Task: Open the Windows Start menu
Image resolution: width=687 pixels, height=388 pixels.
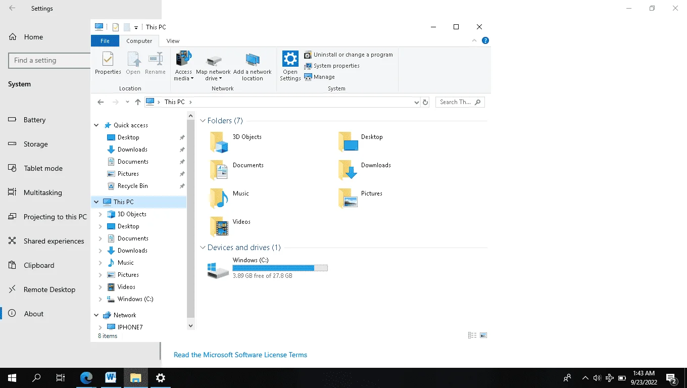Action: (x=12, y=378)
